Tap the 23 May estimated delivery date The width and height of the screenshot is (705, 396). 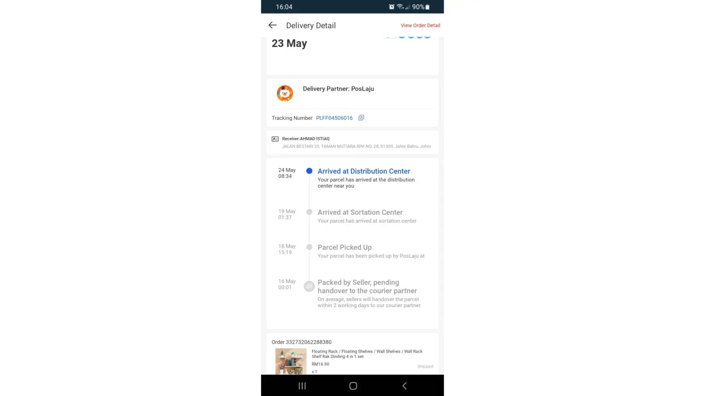tap(289, 44)
